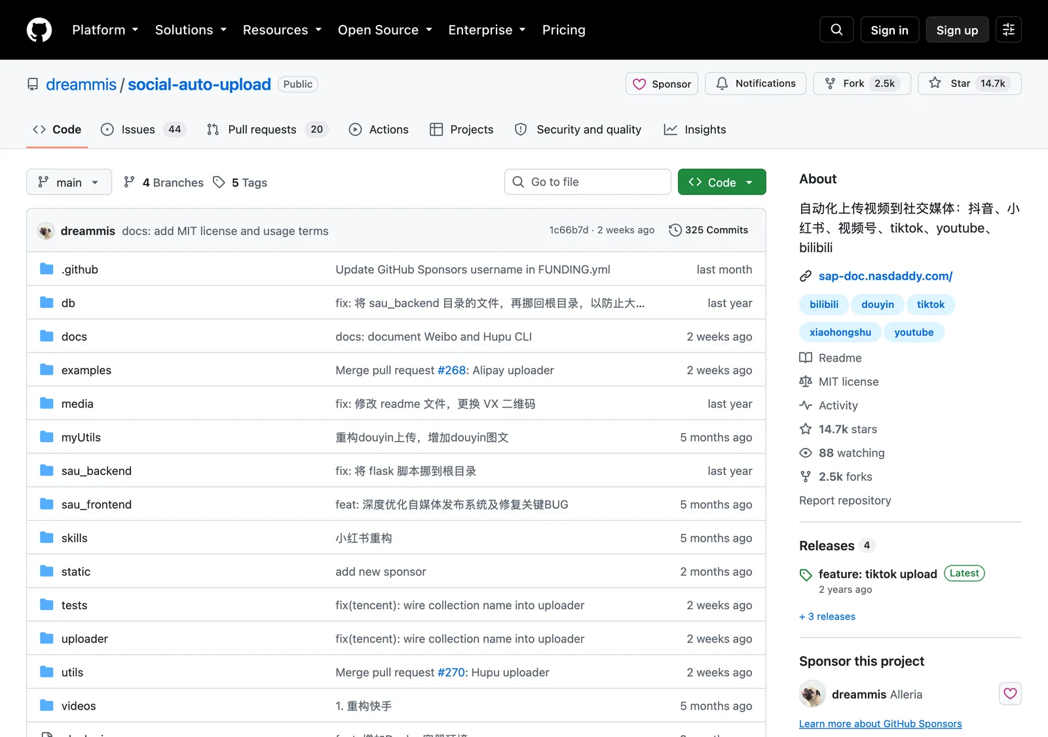This screenshot has width=1048, height=737.
Task: Click the eye icon next to 88 watching
Action: click(806, 453)
